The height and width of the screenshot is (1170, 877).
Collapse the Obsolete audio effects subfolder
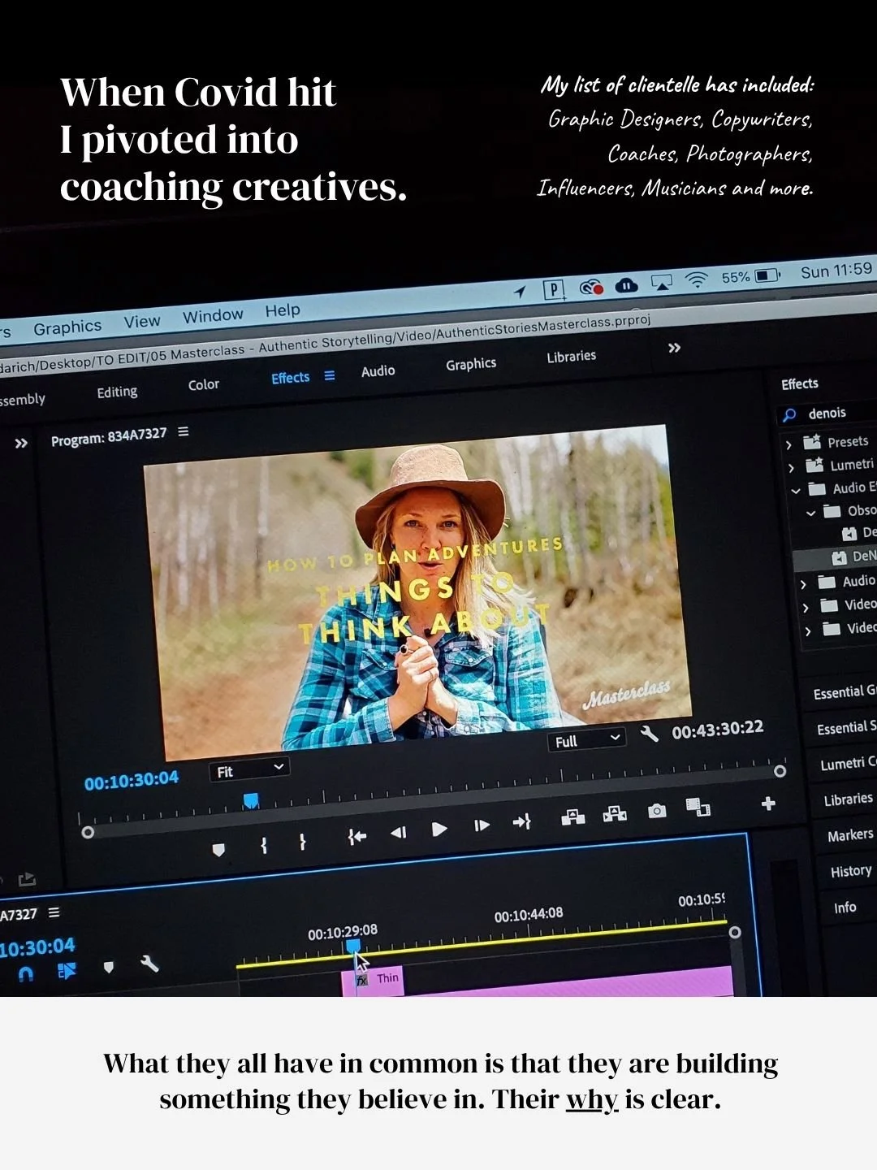[x=810, y=513]
